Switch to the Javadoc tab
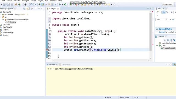 [52, 65]
